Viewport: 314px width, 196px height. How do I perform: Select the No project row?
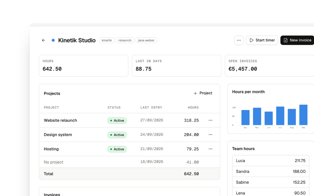pyautogui.click(x=130, y=162)
